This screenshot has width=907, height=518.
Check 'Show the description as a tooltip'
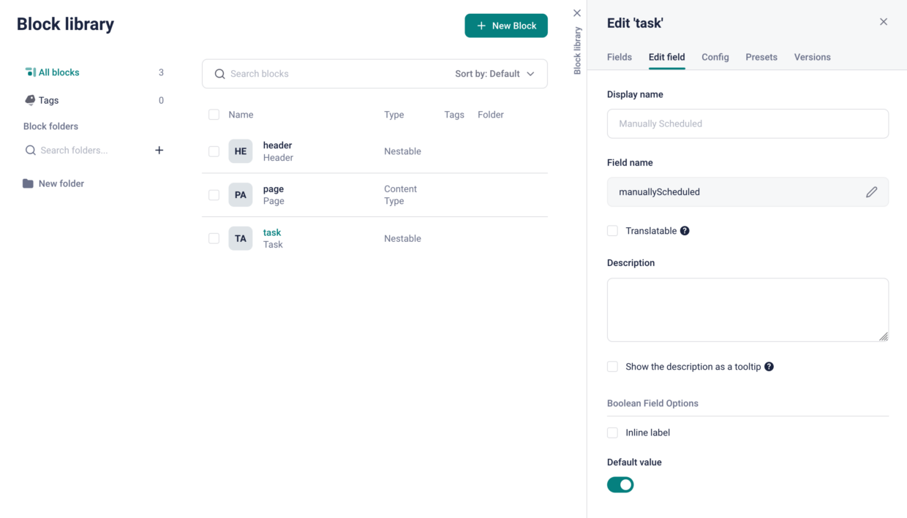(x=612, y=366)
